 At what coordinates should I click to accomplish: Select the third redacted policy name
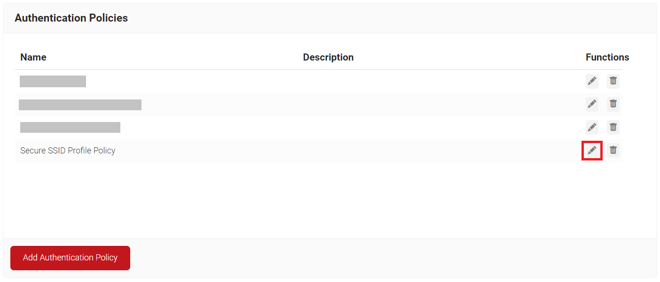point(70,127)
